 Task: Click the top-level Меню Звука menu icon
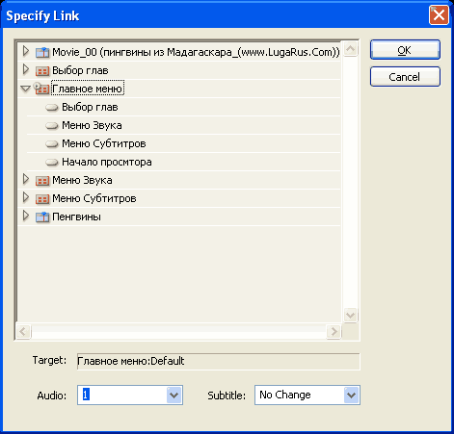[42, 181]
